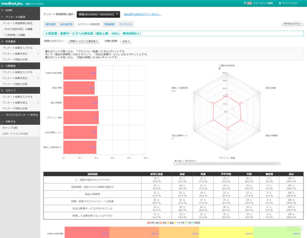Click the 分析する section header icon
The width and height of the screenshot is (307, 238).
2,121
